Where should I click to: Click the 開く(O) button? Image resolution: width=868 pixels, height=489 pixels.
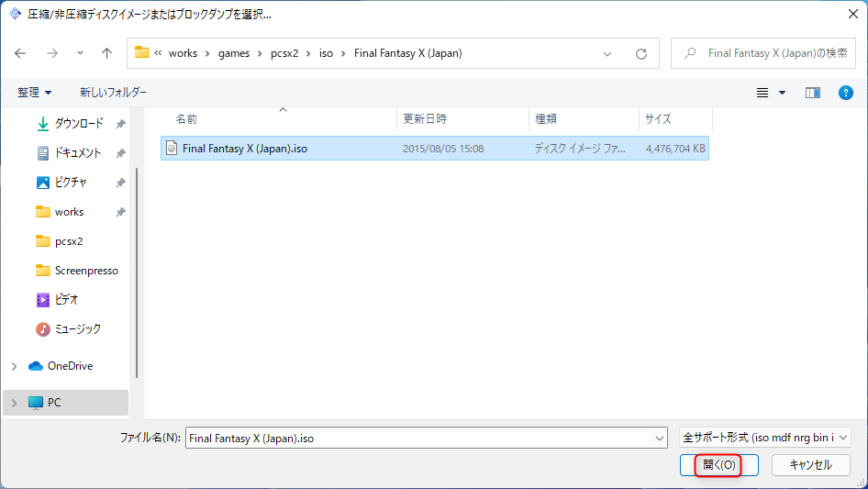coord(719,465)
